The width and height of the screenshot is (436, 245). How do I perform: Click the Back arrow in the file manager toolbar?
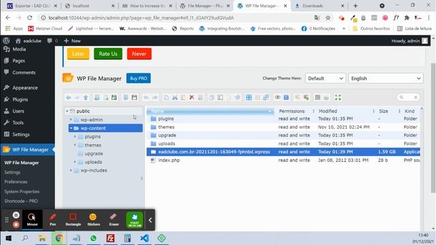(68, 97)
